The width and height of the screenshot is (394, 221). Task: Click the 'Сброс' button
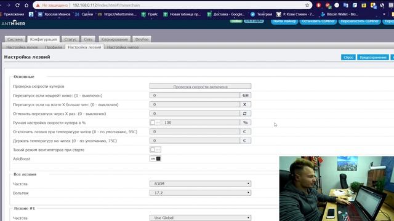[348, 57]
